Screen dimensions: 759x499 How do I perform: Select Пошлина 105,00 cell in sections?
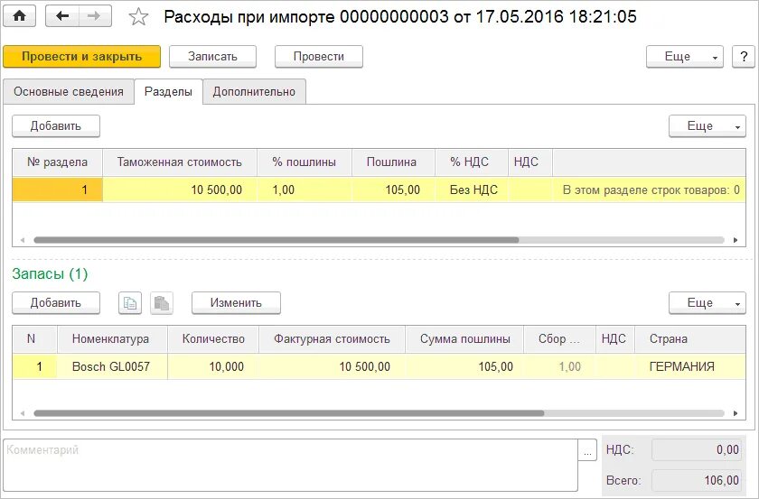(394, 190)
